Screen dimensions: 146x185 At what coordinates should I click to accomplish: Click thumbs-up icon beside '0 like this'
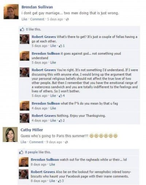click(22, 29)
